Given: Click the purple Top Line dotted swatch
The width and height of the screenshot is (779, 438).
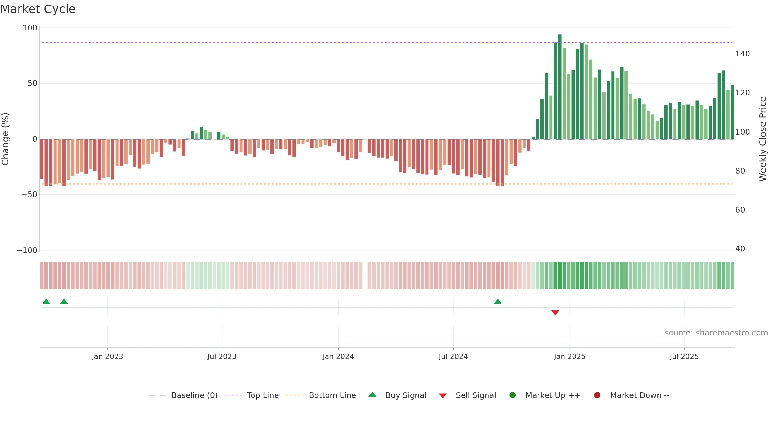Looking at the screenshot, I should [233, 395].
